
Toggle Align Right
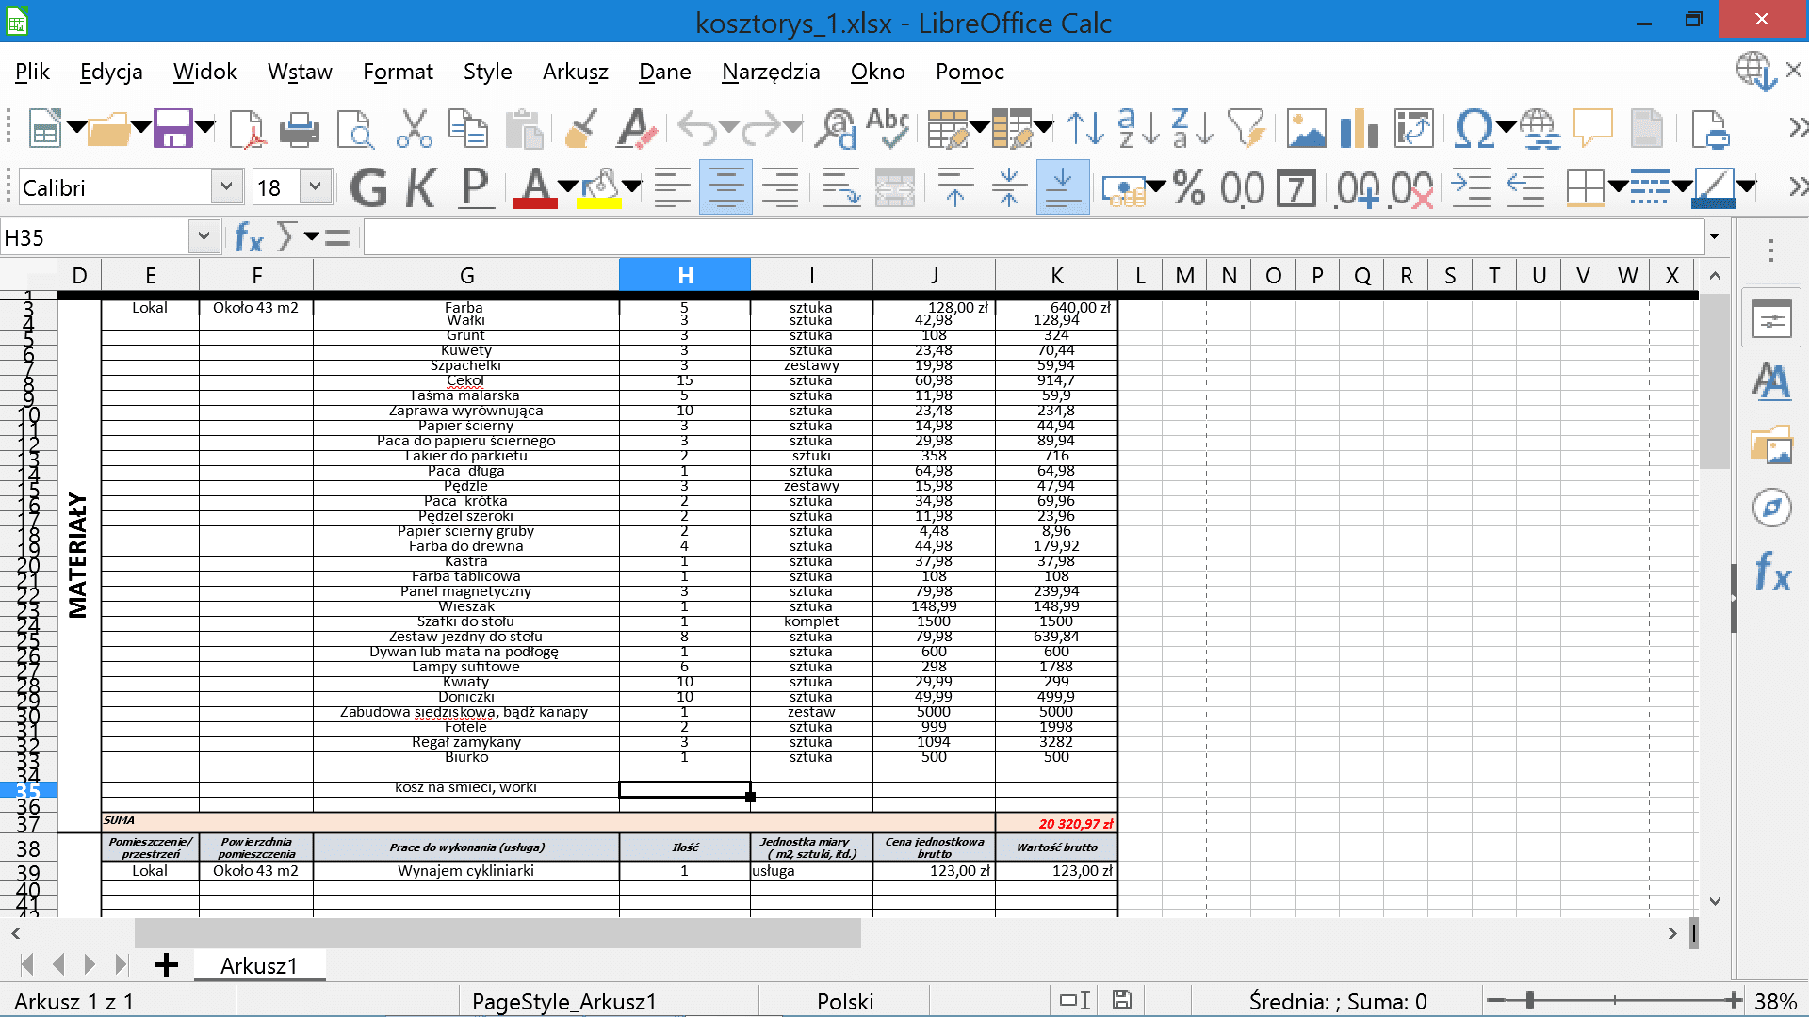(x=780, y=188)
